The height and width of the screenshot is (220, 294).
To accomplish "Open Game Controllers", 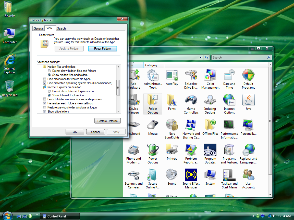I will coord(191,100).
